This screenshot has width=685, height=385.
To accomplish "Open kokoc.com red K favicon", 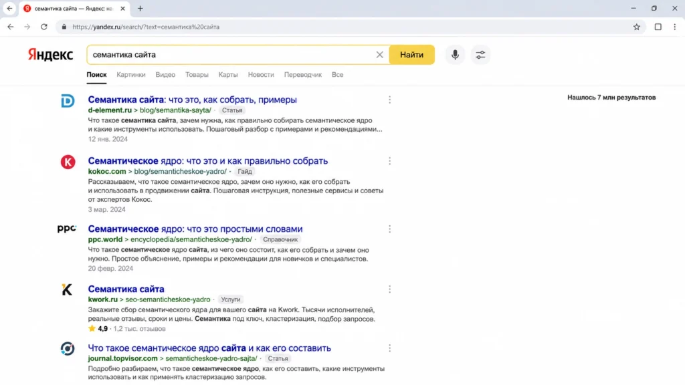I will 68,162.
